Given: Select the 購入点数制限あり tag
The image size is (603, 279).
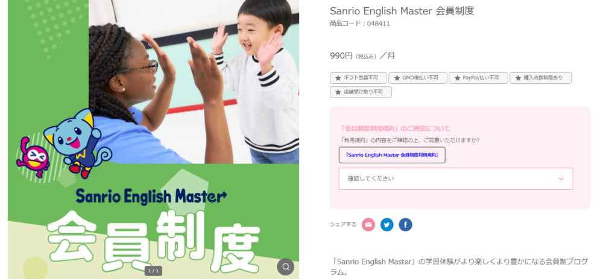Looking at the screenshot, I should click(x=540, y=78).
